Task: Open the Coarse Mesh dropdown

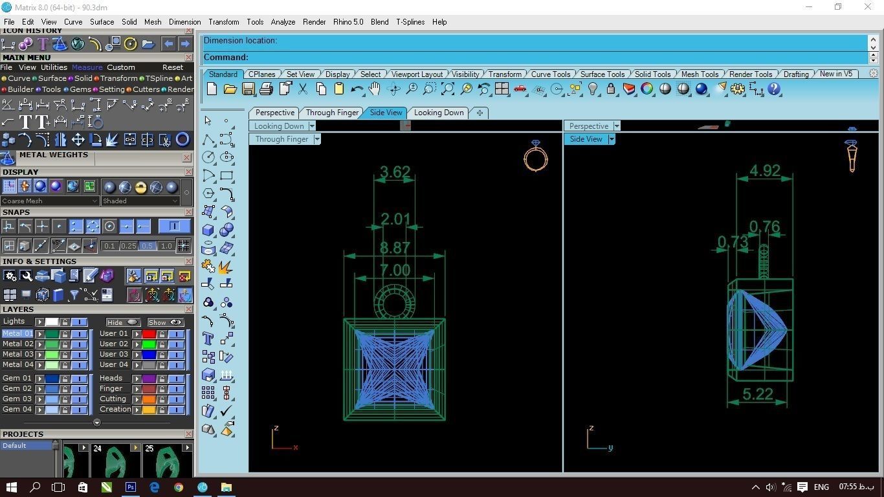Action: tap(50, 201)
